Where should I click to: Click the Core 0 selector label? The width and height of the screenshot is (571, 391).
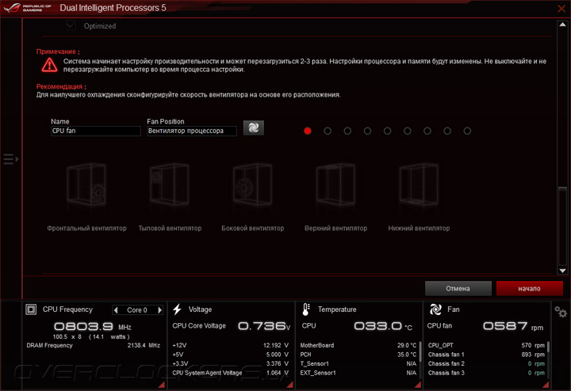pyautogui.click(x=137, y=310)
